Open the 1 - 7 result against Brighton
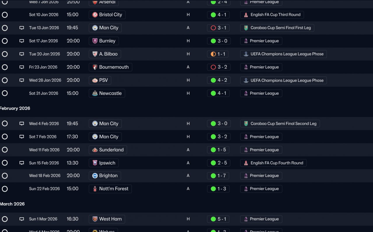Viewport: 373px width, 232px height. 219,176
